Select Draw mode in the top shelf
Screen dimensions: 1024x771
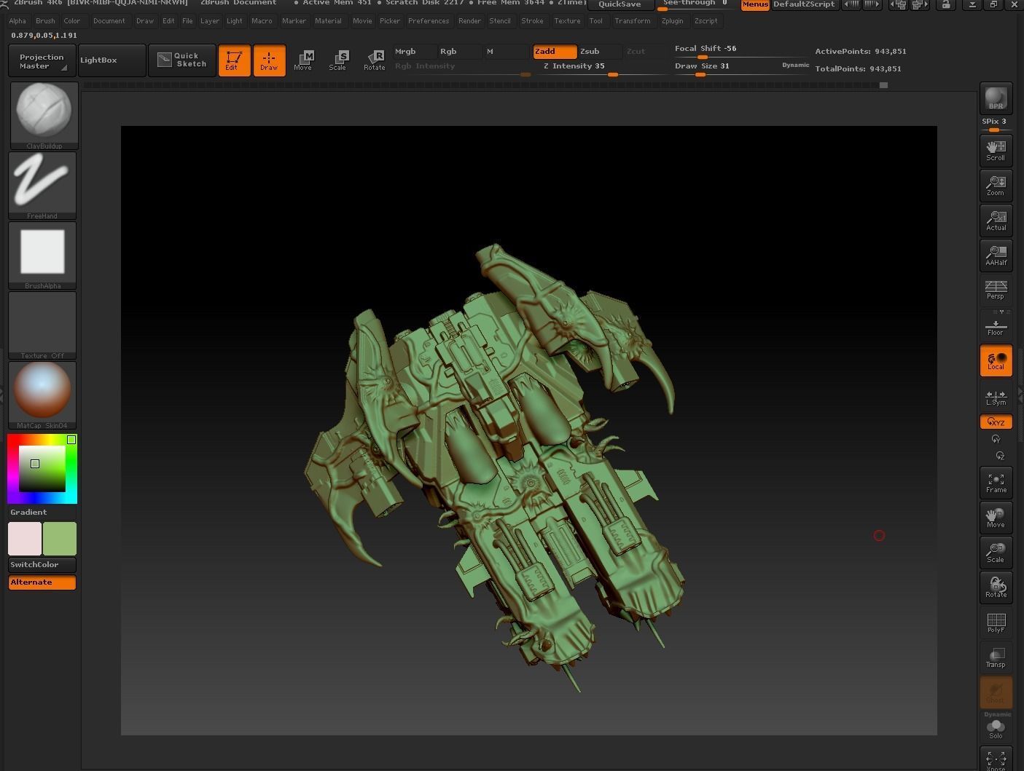tap(269, 60)
